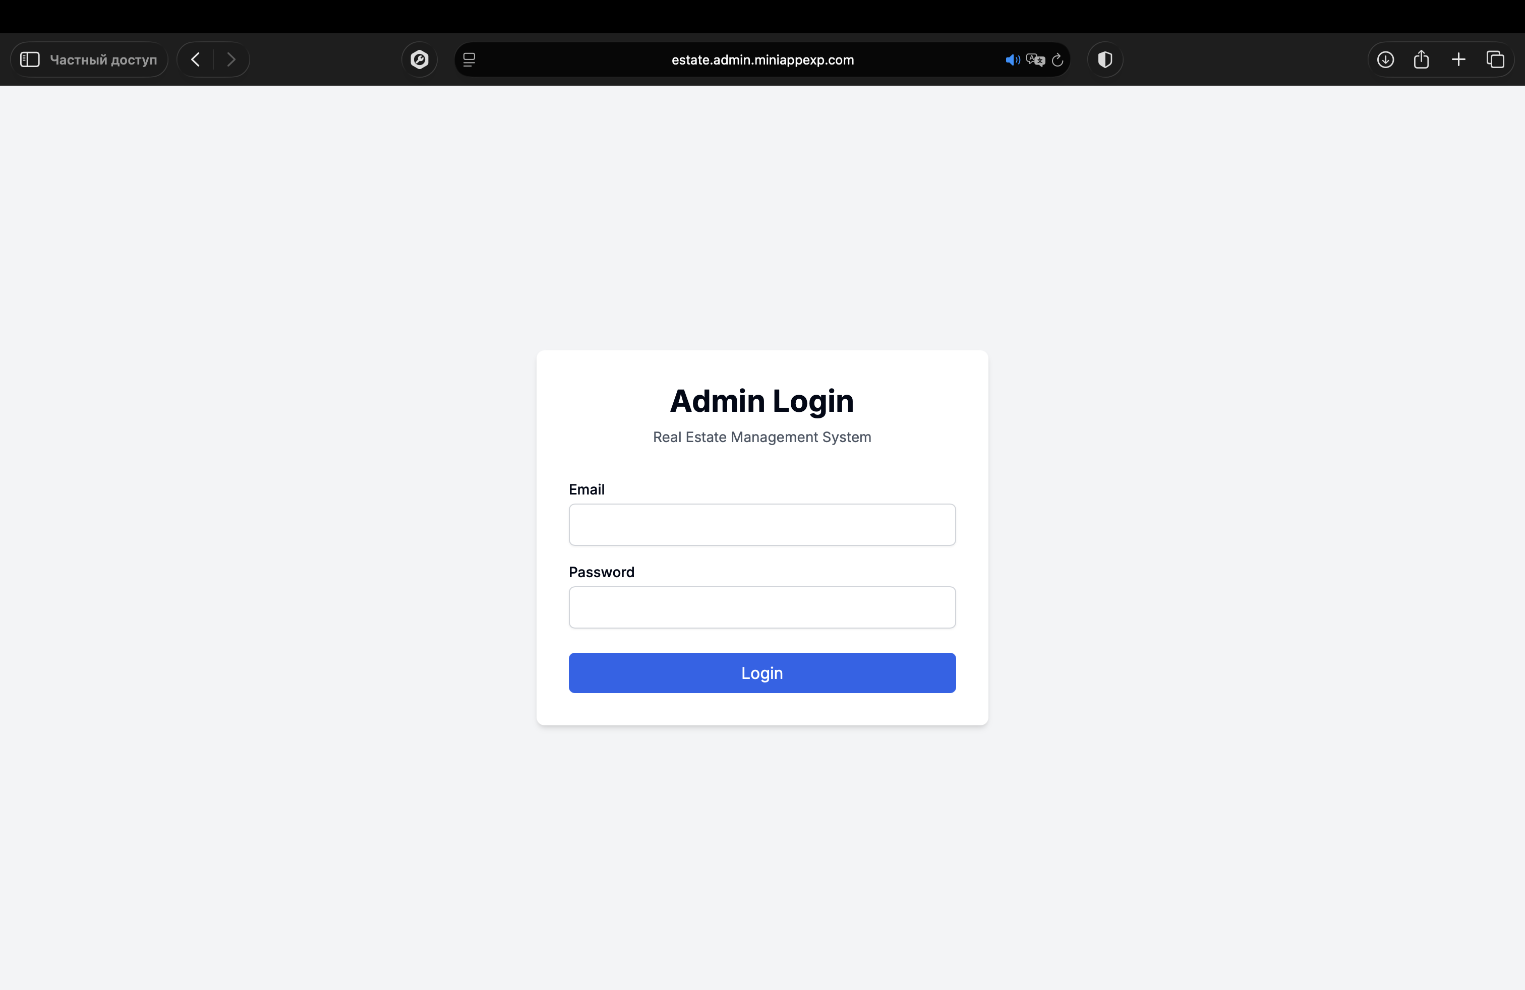The image size is (1525, 990).
Task: Open the round extension icon left of address bar
Action: click(x=420, y=59)
